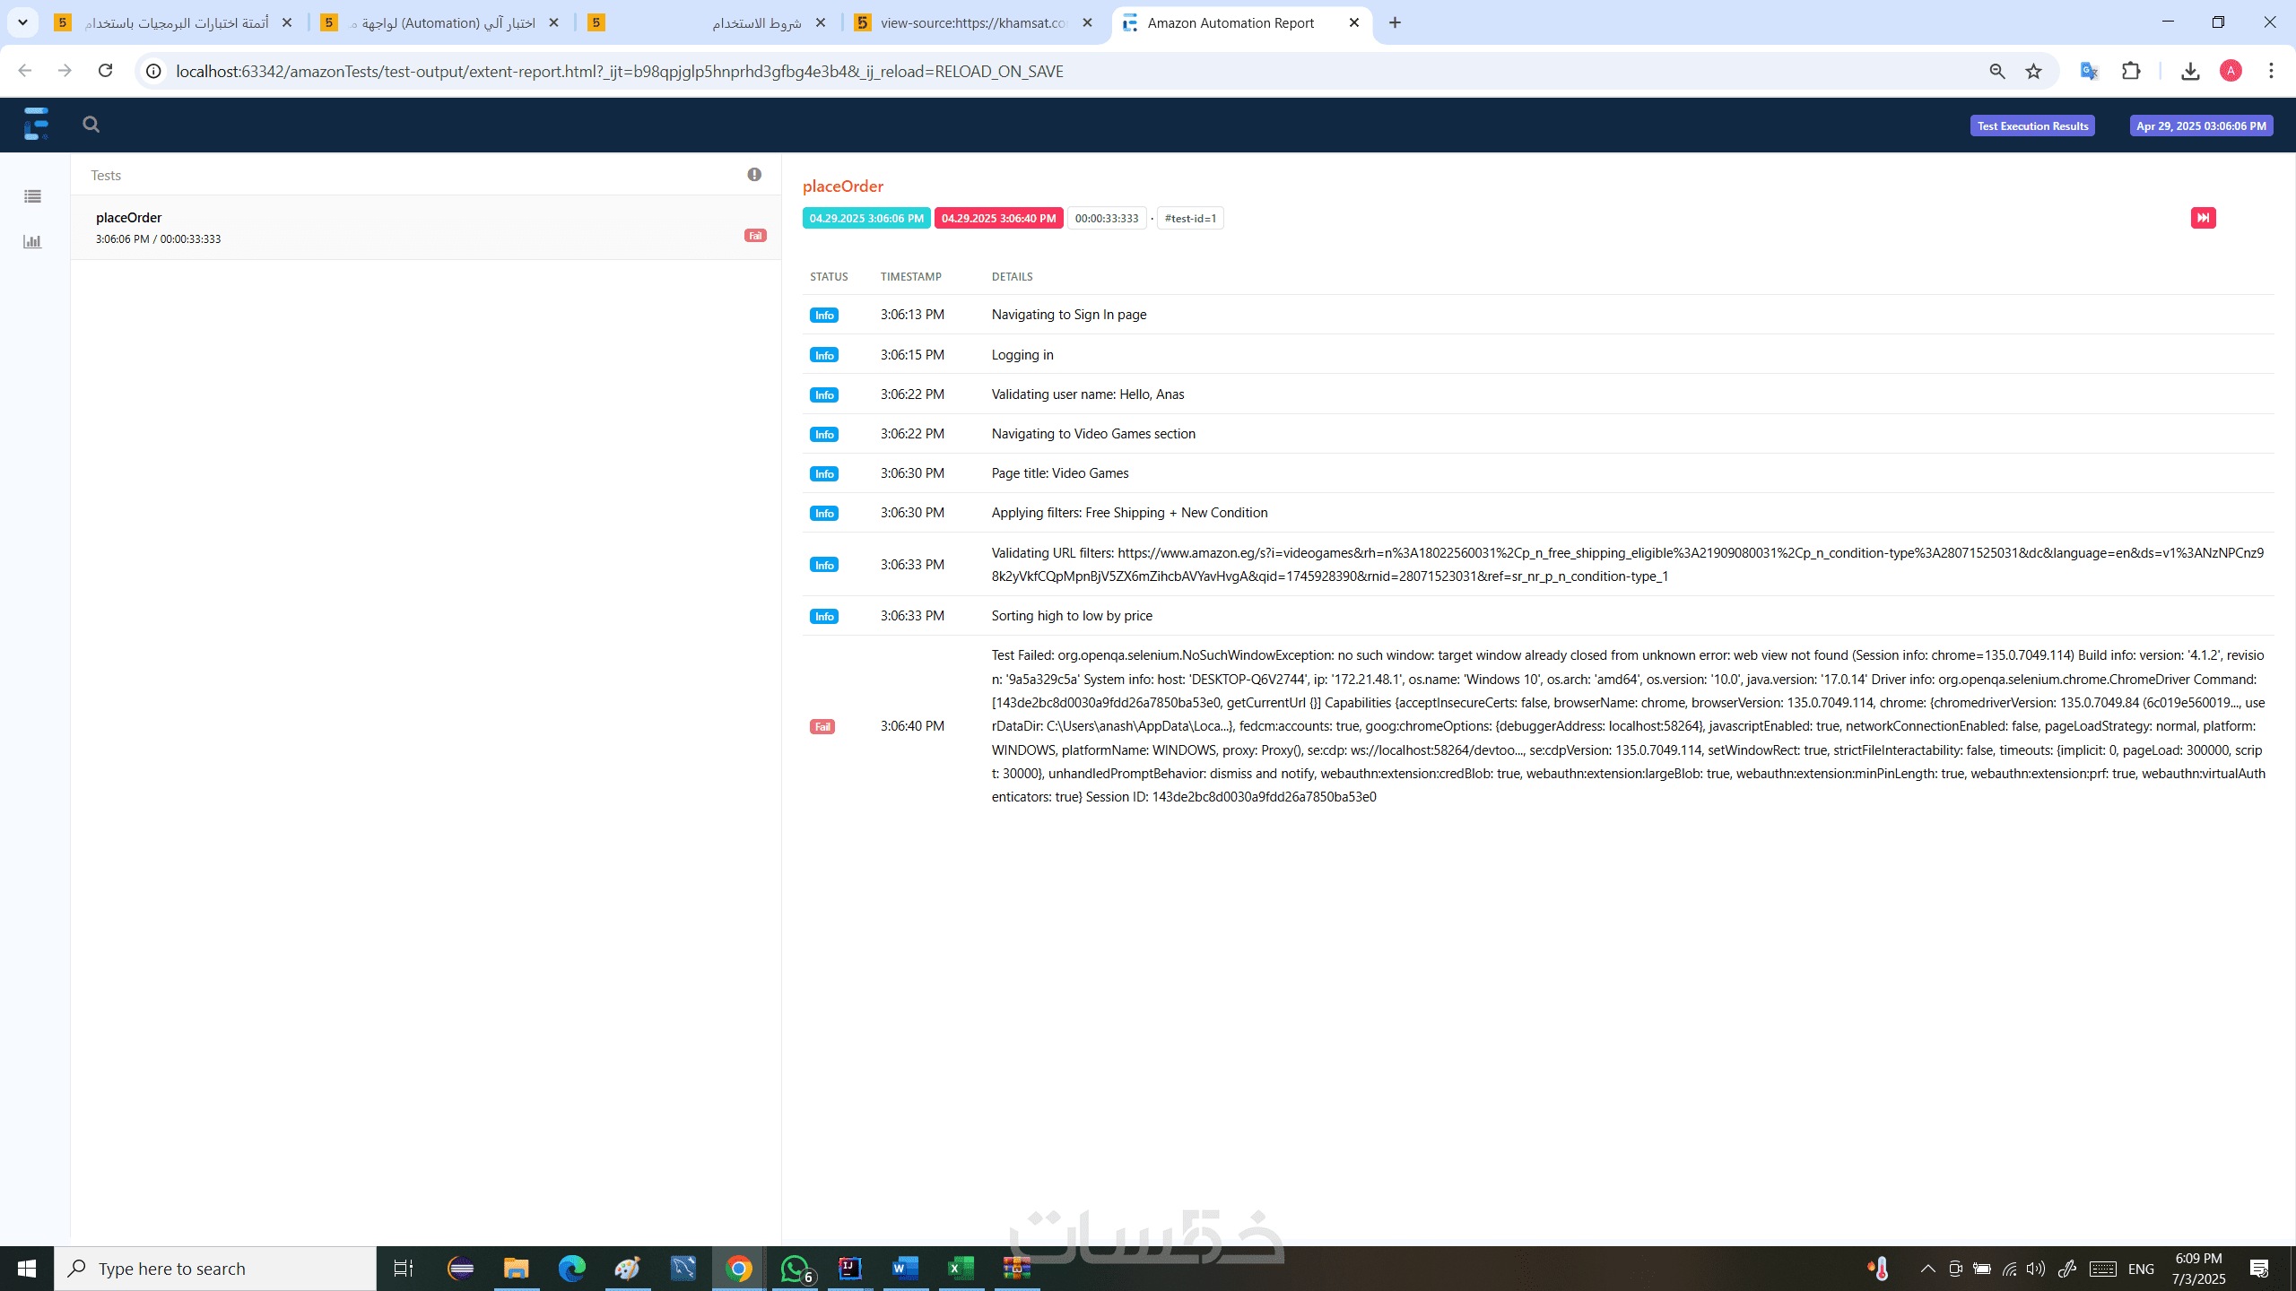Click the red jump-to-error icon
Screen dimensions: 2296x1291
(2203, 218)
